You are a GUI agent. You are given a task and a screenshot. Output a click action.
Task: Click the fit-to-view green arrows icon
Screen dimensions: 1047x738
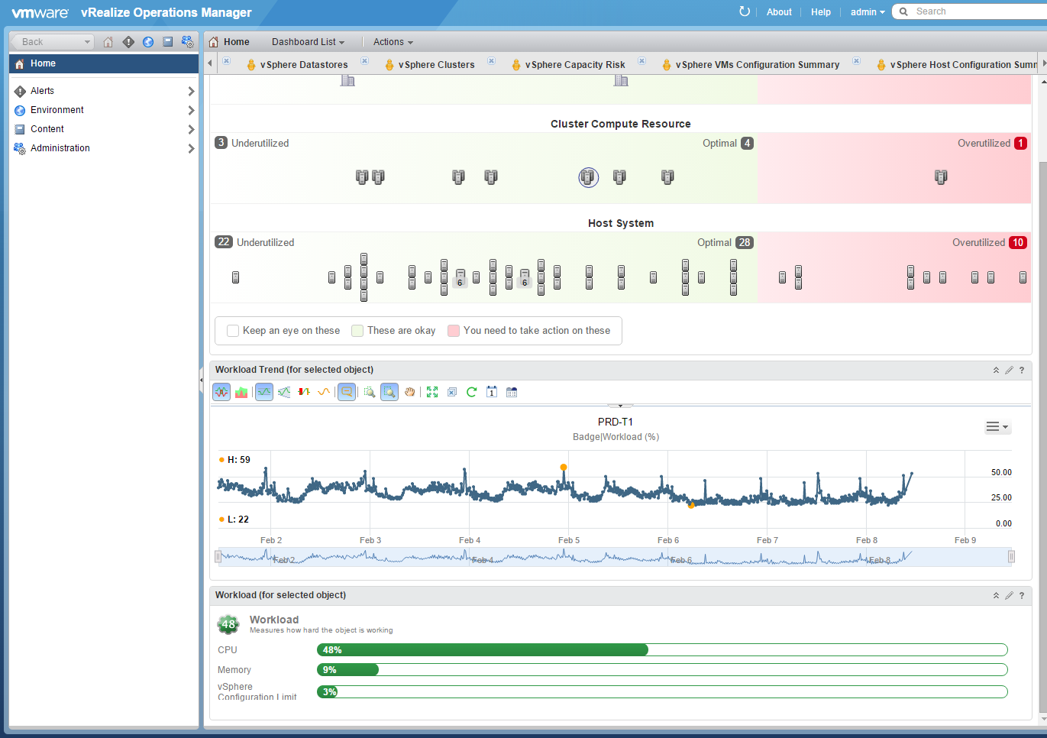pyautogui.click(x=432, y=392)
